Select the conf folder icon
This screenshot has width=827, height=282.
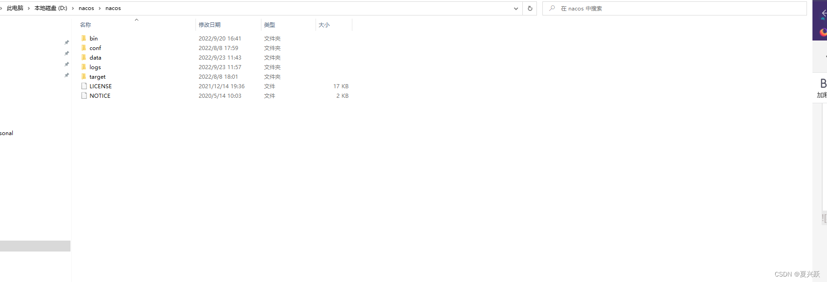(x=84, y=48)
